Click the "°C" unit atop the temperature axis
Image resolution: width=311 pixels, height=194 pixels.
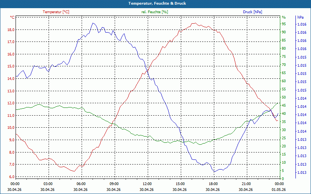click(x=12, y=17)
